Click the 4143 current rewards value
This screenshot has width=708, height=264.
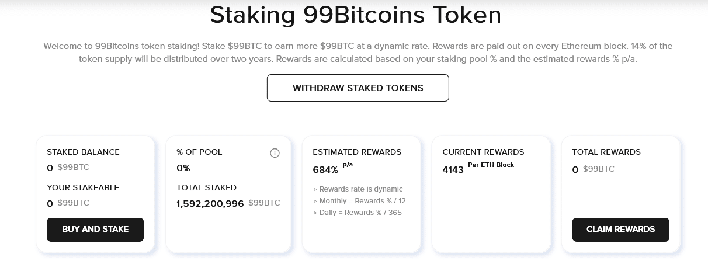click(x=453, y=170)
